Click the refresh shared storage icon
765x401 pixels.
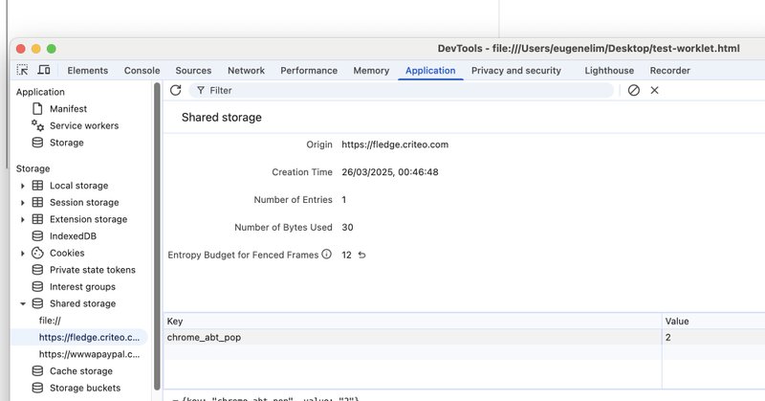(x=176, y=90)
